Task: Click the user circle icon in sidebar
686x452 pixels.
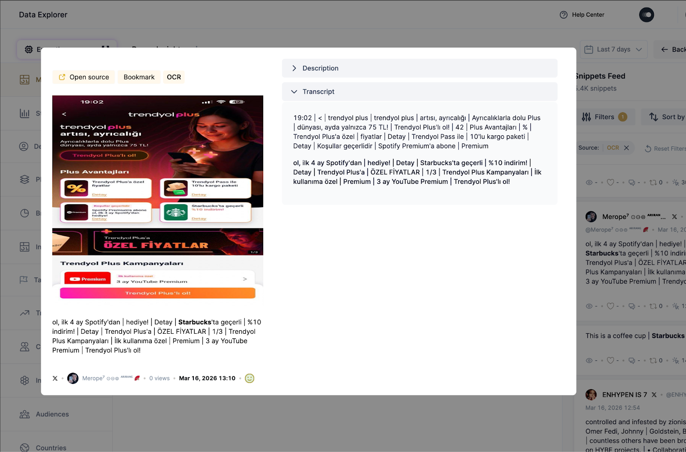Action: point(24,147)
